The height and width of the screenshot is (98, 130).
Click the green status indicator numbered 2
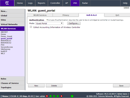pyautogui.click(x=54, y=96)
